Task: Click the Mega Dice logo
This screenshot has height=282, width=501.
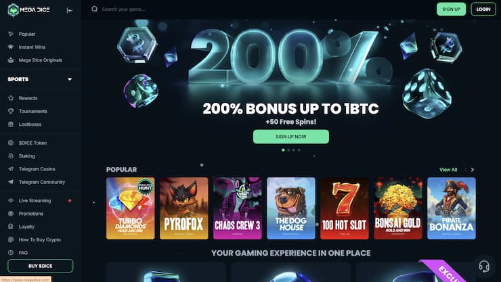Action: pos(28,10)
